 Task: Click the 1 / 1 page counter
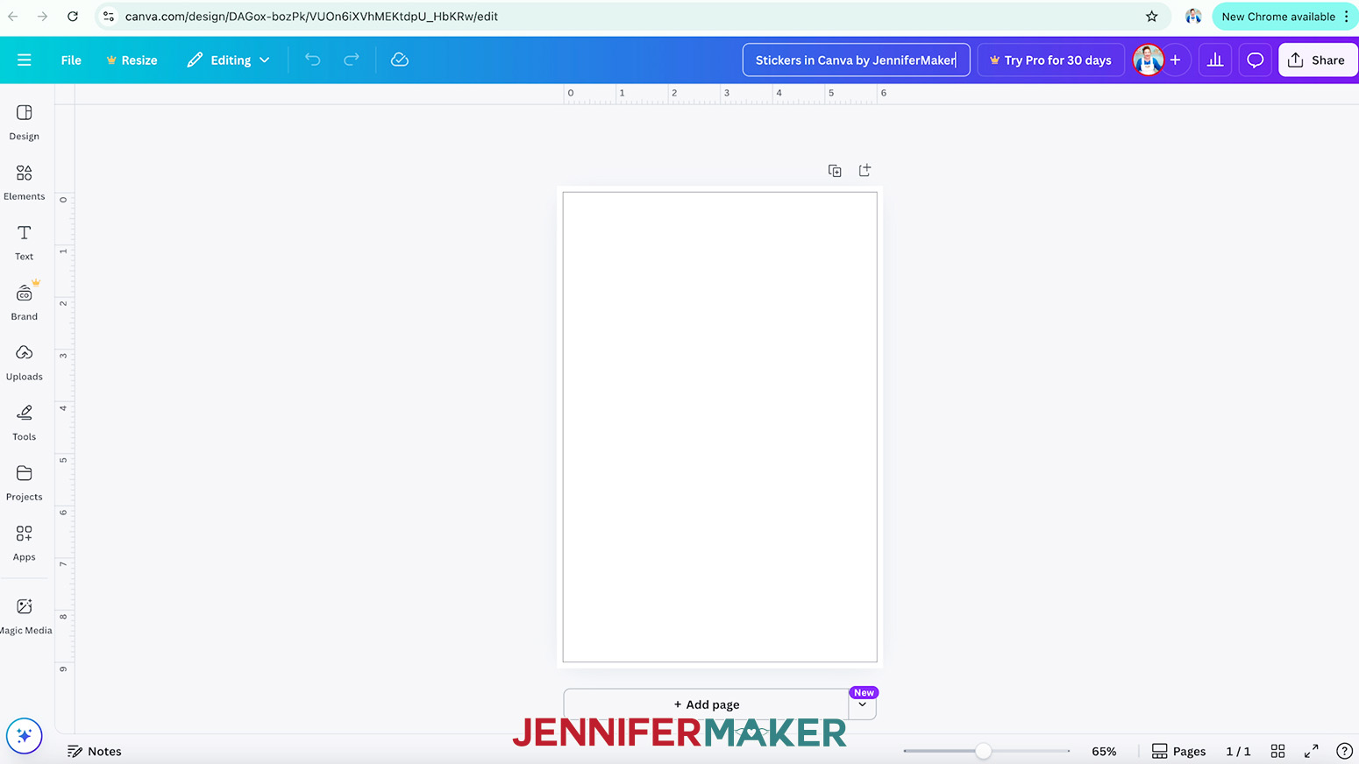pyautogui.click(x=1238, y=751)
